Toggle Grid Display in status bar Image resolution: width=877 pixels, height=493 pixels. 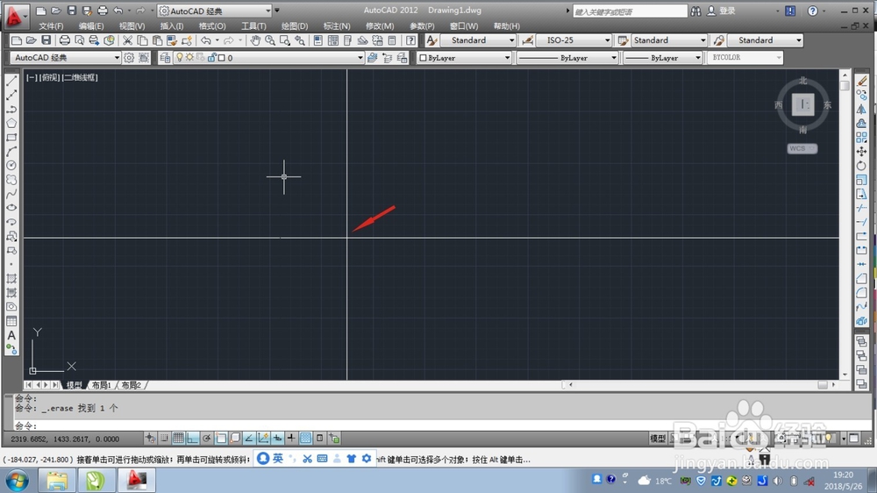178,438
